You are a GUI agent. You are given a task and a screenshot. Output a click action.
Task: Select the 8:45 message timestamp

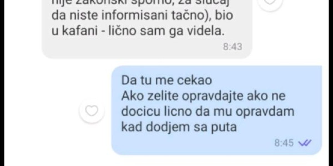[284, 143]
